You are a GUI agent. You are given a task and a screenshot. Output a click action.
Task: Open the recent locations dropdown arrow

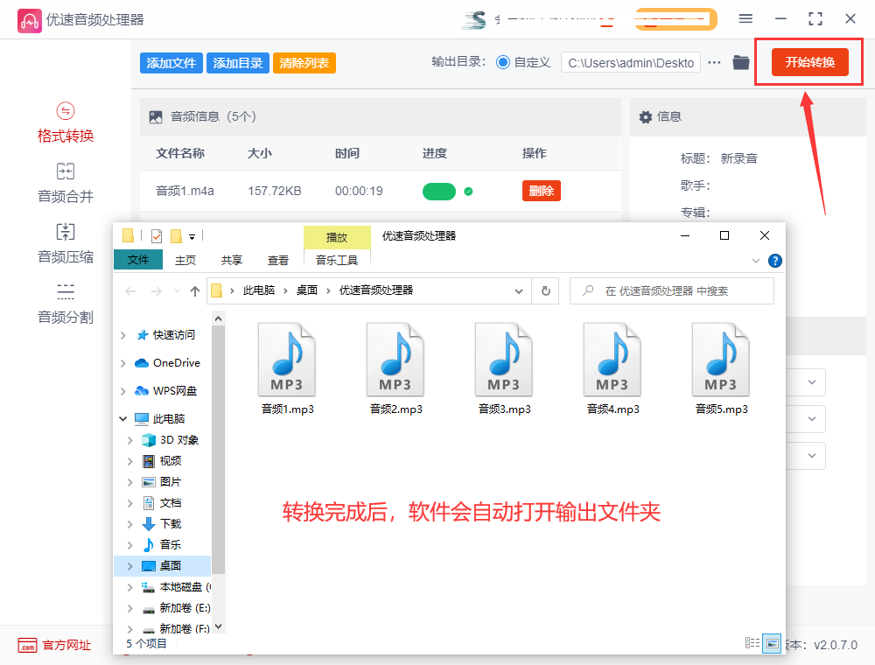[x=177, y=291]
